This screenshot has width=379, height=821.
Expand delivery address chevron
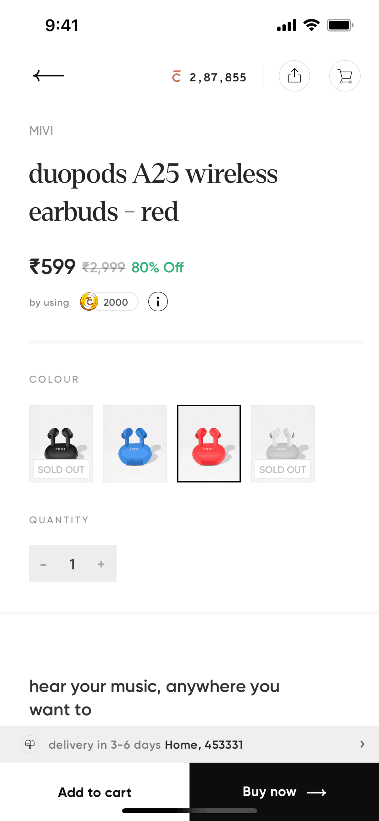[362, 744]
